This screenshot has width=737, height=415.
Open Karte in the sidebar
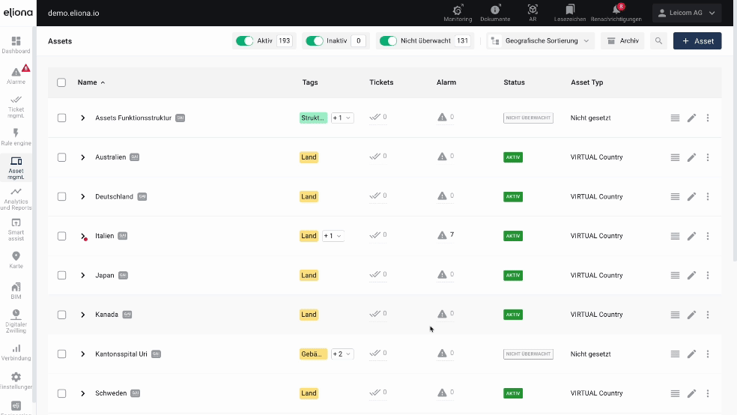(x=16, y=259)
